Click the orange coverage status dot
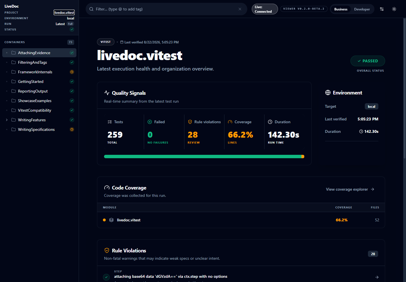The image size is (406, 282). pyautogui.click(x=104, y=220)
